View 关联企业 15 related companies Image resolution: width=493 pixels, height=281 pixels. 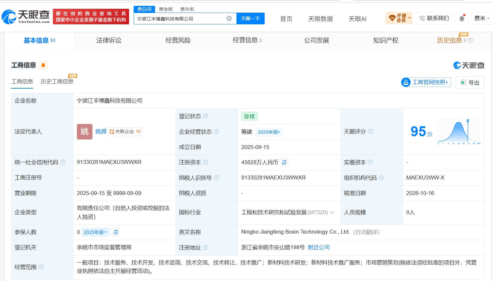125,131
